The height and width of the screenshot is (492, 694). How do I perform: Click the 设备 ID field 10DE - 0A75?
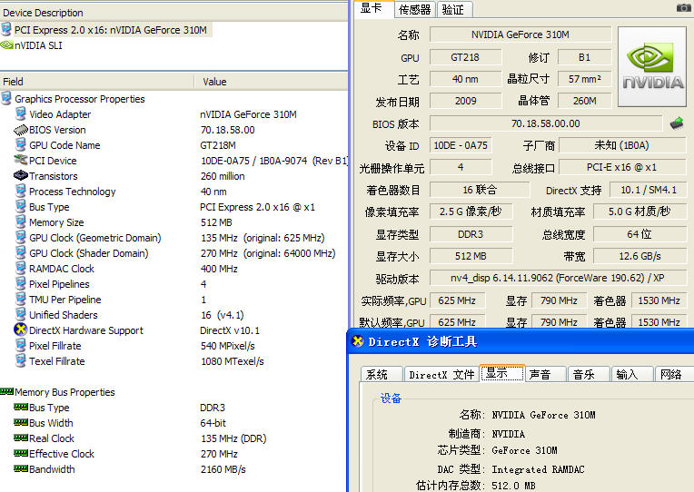coord(461,145)
